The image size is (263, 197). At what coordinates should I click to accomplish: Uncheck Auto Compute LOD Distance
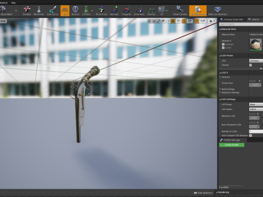point(250,135)
